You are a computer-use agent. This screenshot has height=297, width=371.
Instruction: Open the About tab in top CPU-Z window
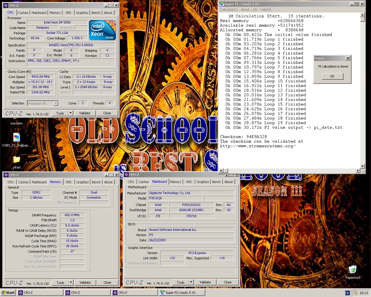[x=108, y=13]
